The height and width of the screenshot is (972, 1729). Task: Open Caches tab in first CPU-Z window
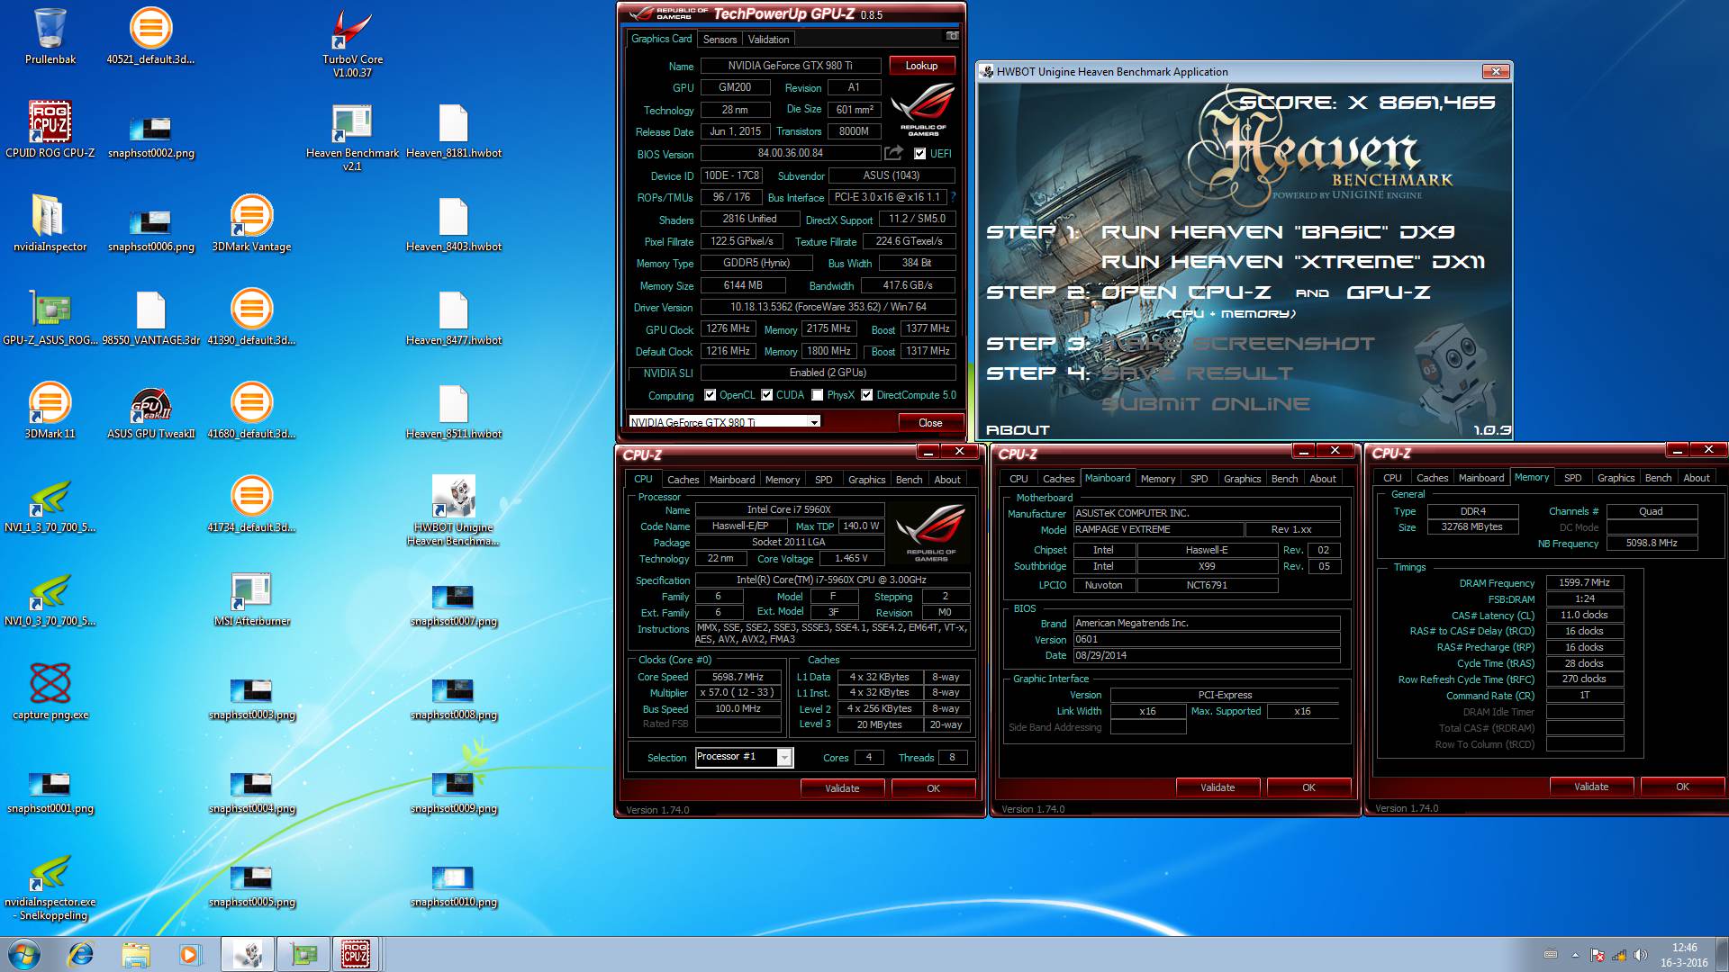pos(683,480)
